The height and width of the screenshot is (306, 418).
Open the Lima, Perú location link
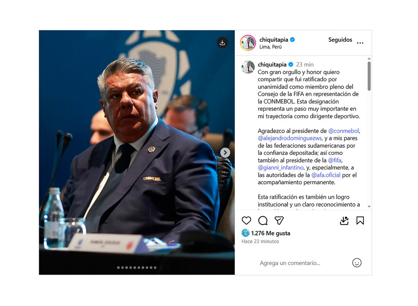pyautogui.click(x=271, y=47)
